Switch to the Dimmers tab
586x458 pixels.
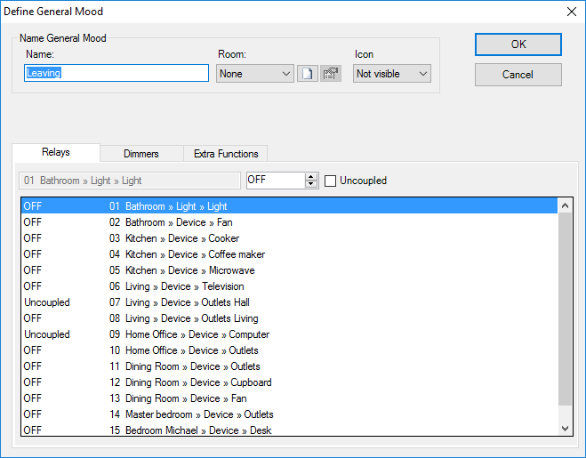[x=141, y=154]
